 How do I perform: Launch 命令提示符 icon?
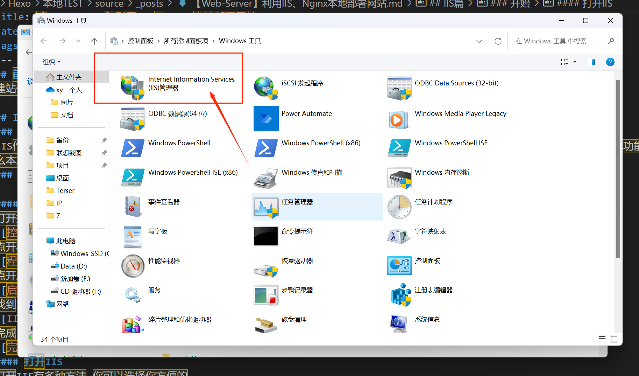(266, 236)
